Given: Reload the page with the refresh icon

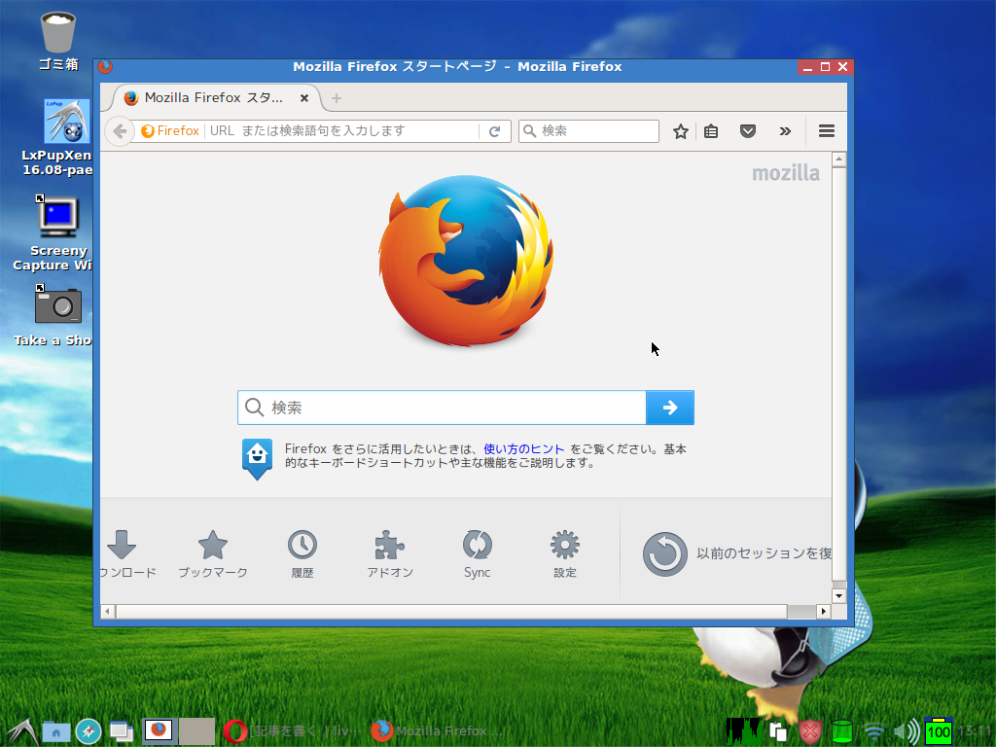Looking at the screenshot, I should click(x=494, y=131).
